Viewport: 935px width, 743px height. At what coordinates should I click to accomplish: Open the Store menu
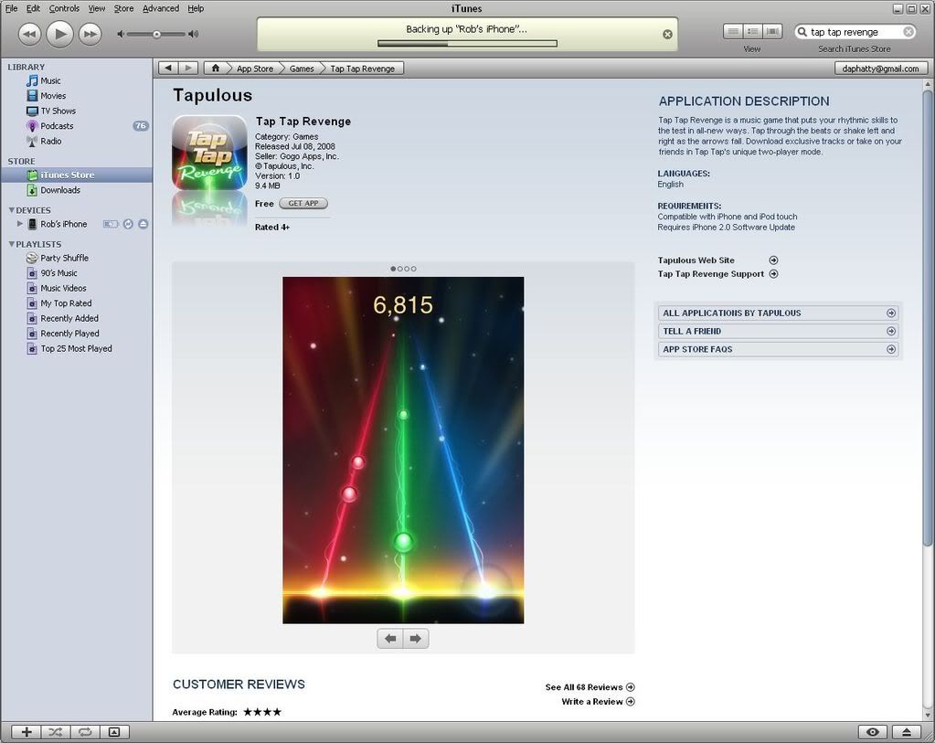(x=123, y=8)
